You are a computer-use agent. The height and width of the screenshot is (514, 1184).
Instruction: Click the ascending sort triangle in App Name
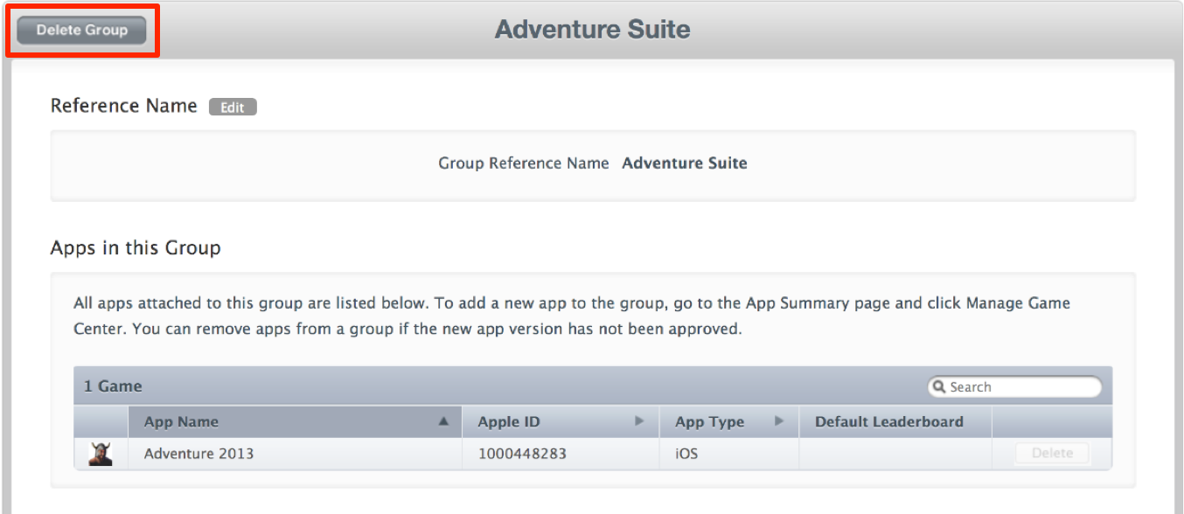point(443,421)
